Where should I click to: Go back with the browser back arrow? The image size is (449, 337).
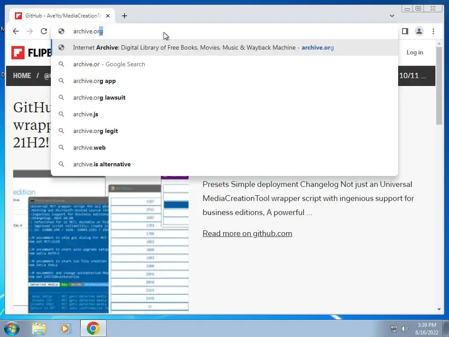click(x=16, y=31)
